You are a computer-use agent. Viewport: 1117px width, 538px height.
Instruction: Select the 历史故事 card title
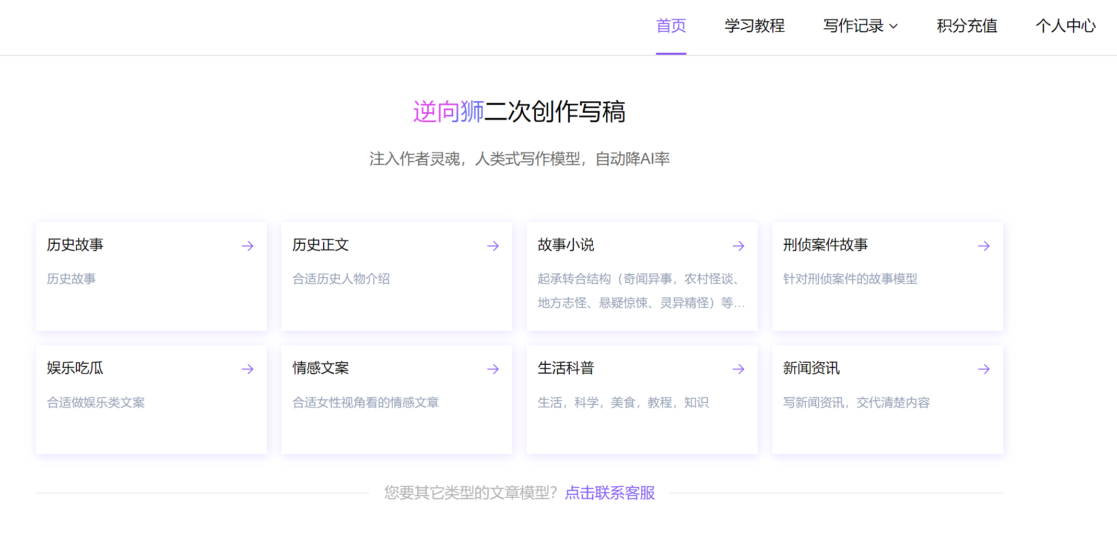point(75,245)
